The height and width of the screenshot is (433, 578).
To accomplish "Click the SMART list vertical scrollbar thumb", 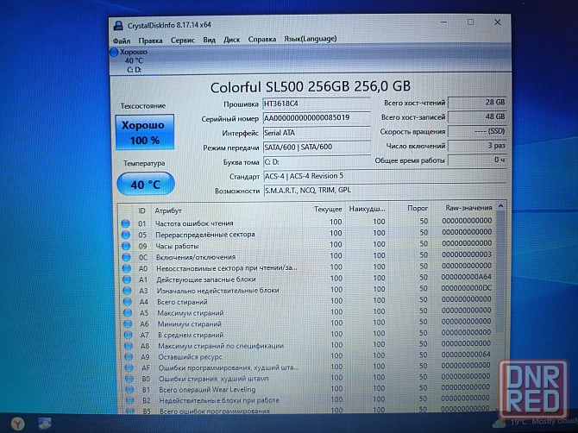I will (x=500, y=271).
